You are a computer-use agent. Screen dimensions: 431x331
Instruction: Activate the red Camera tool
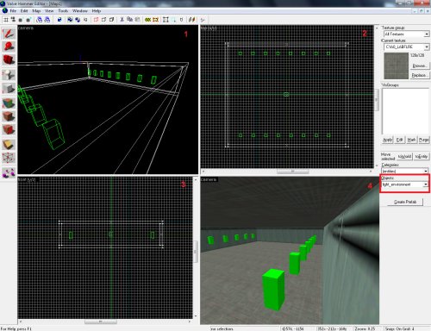[x=9, y=60]
